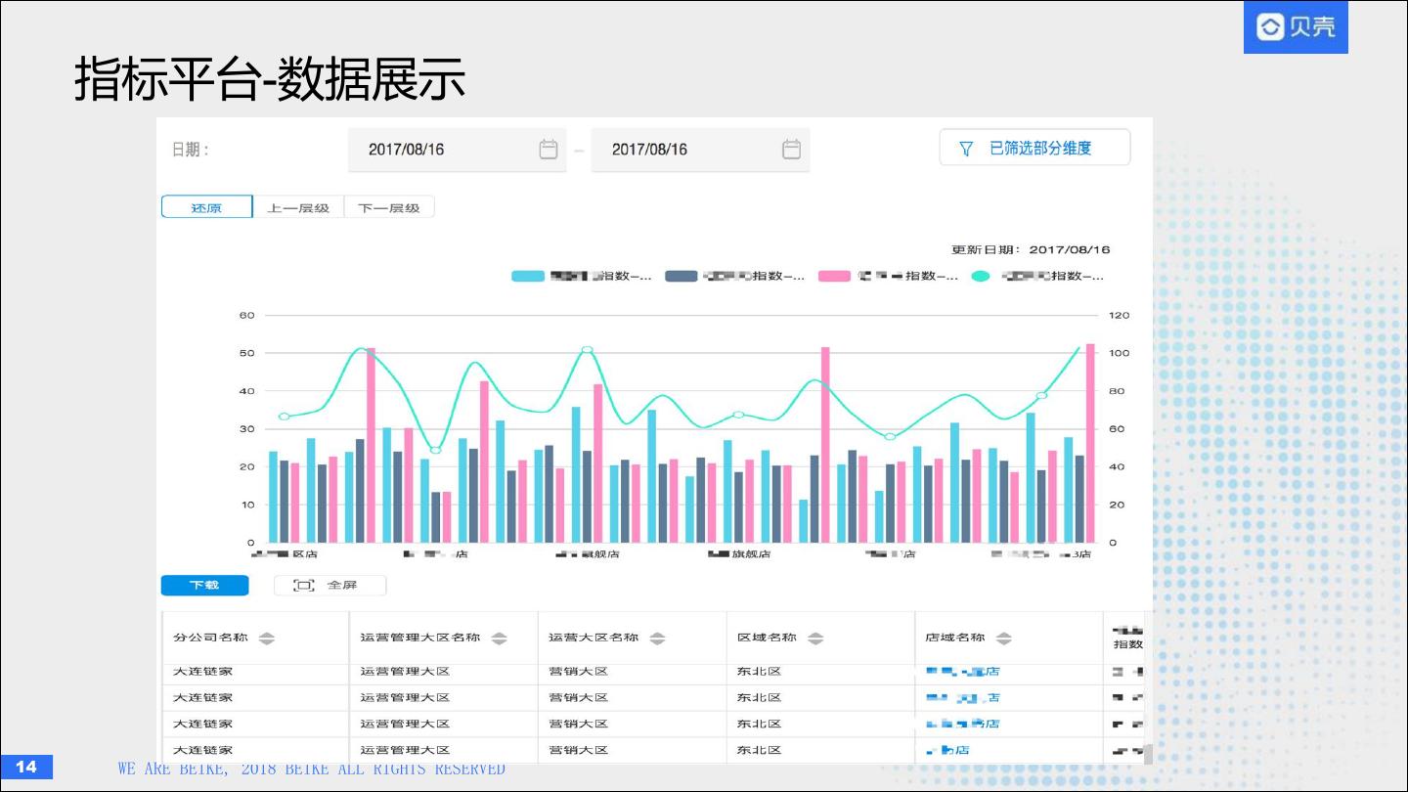Sort by 区域名称 column arrows
Image resolution: width=1408 pixels, height=792 pixels.
pos(815,638)
